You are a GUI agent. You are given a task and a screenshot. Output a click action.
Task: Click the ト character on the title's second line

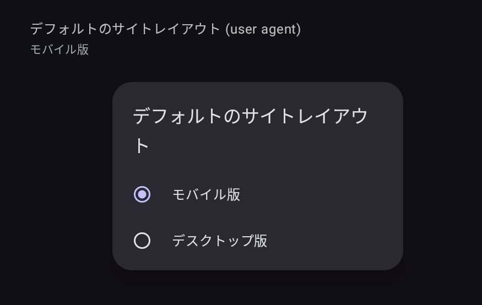click(x=142, y=146)
